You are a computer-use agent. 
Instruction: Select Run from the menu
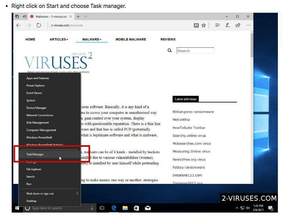(50, 184)
